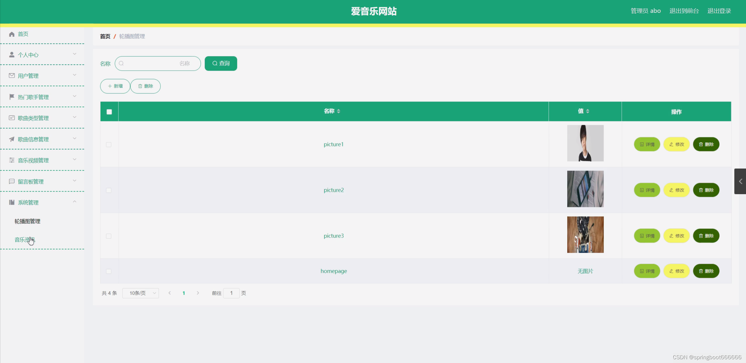Go to next page arrow

(198, 293)
